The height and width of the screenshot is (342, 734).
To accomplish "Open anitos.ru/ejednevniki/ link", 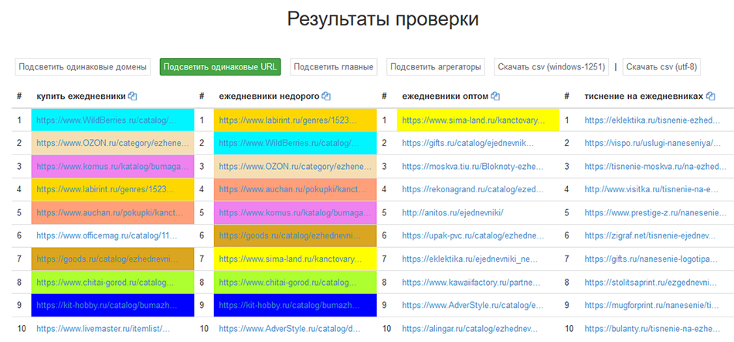I will coord(453,212).
